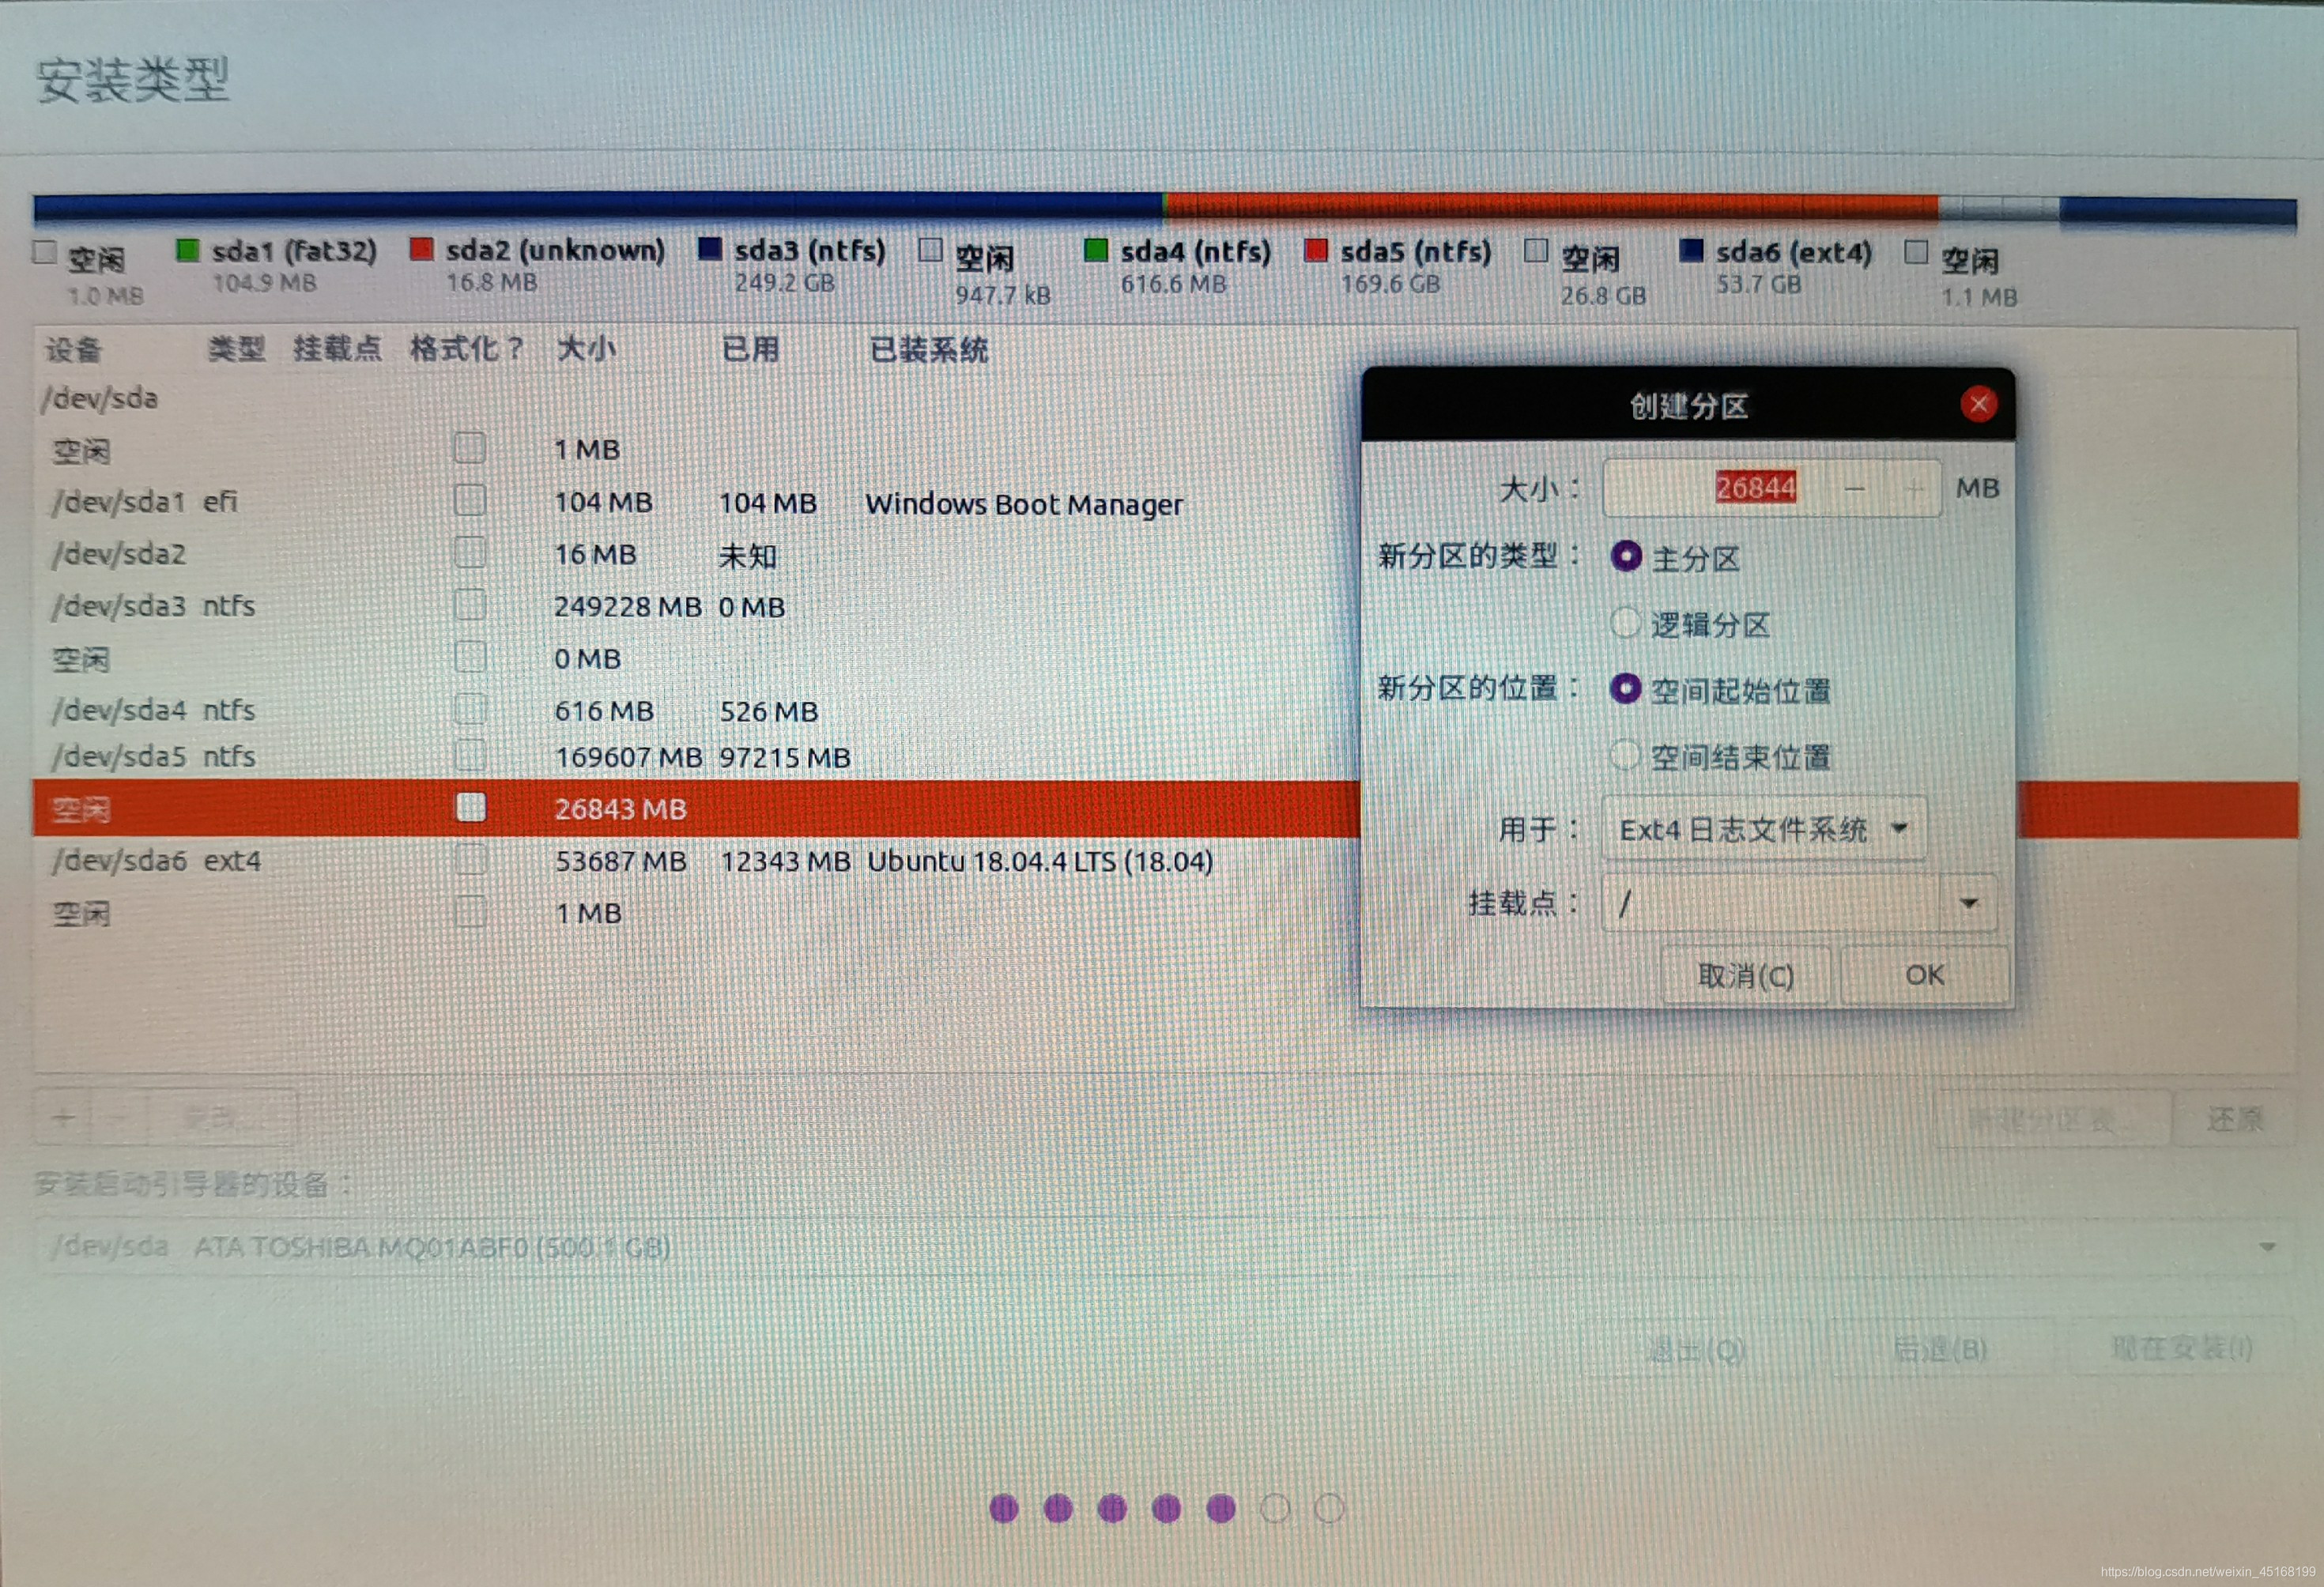
Task: Click the sda3 (ntfs) legend color square
Action: pos(710,249)
